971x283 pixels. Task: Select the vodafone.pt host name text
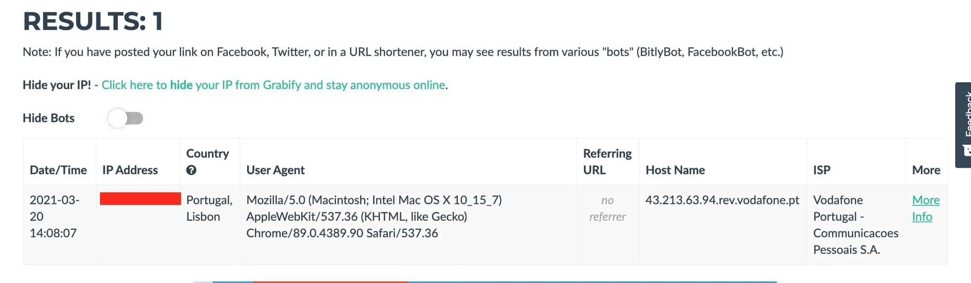[722, 200]
